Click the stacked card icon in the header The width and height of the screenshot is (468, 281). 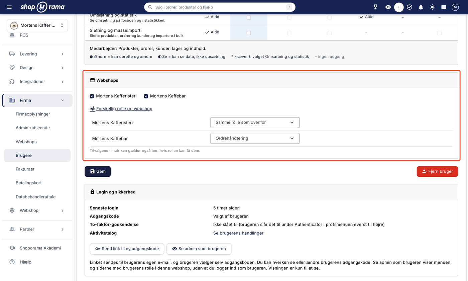coord(444,7)
